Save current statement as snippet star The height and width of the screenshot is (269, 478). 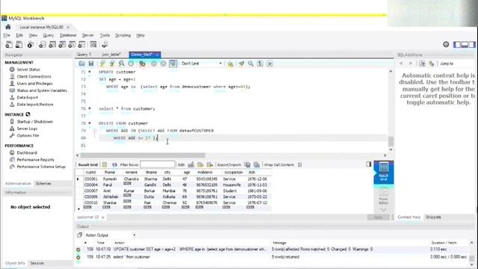(x=230, y=64)
